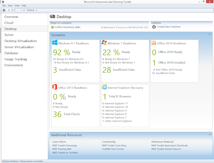Click the Desktop breadcrumb in address bar

(x=30, y=10)
